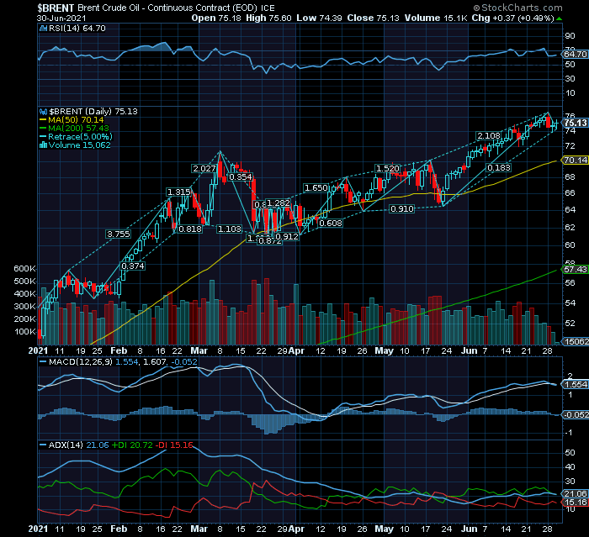Click the 600K mark on the volume axis
Screen dimensions: 589x537
[24, 269]
